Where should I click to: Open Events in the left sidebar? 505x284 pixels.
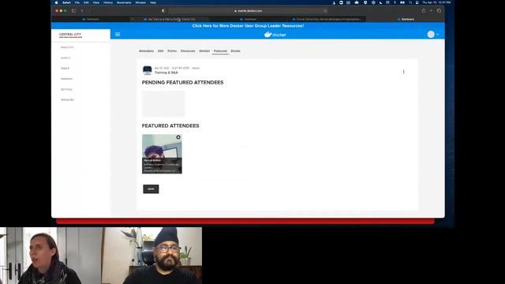65,58
